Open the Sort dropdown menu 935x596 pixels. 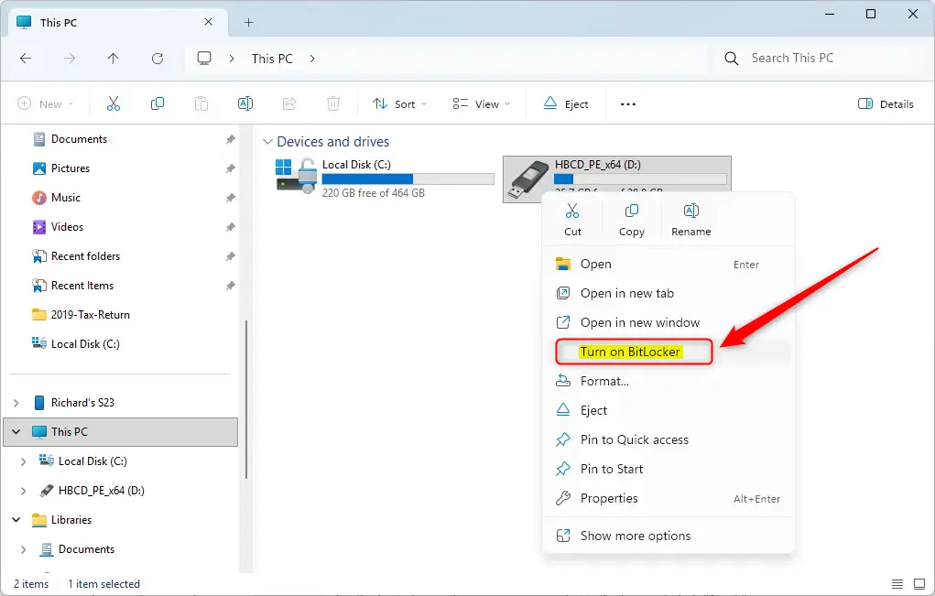399,103
